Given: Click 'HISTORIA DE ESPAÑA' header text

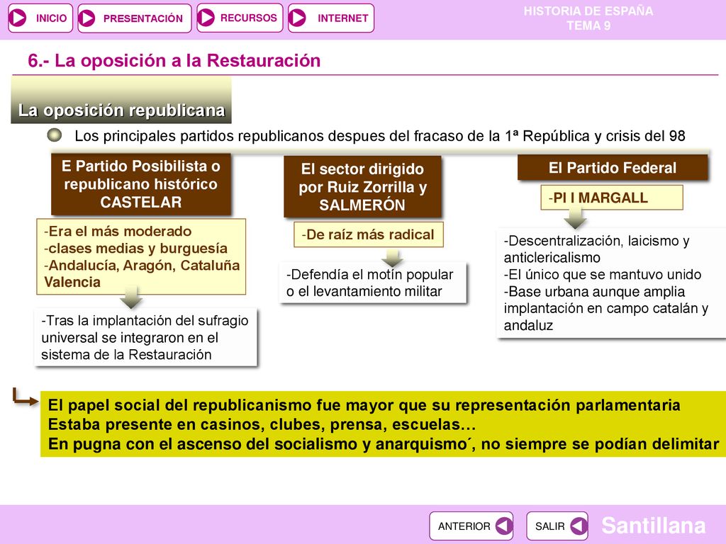Looking at the screenshot, I should pyautogui.click(x=588, y=11).
